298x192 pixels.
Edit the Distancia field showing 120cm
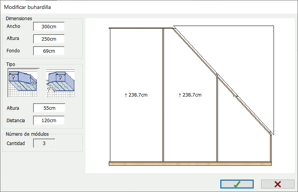[49, 121]
